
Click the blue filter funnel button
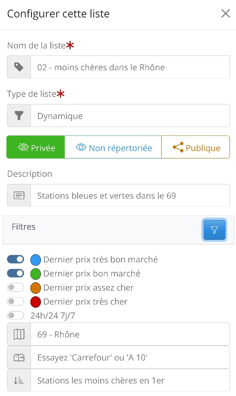214,230
